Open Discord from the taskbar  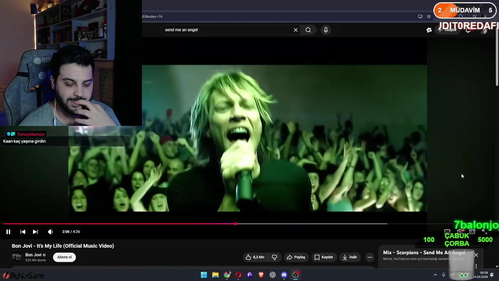pyautogui.click(x=284, y=275)
